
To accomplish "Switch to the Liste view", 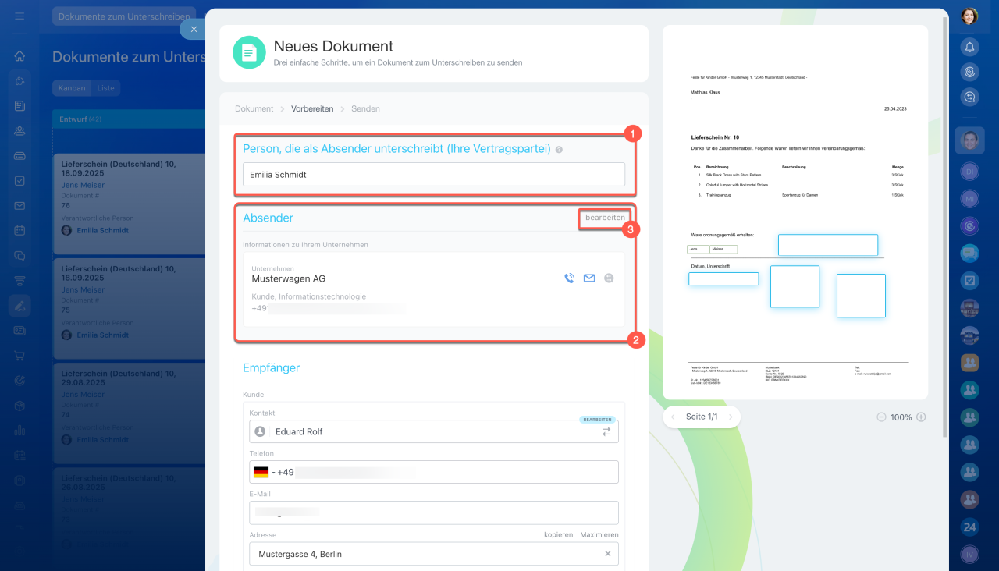I will coord(105,88).
